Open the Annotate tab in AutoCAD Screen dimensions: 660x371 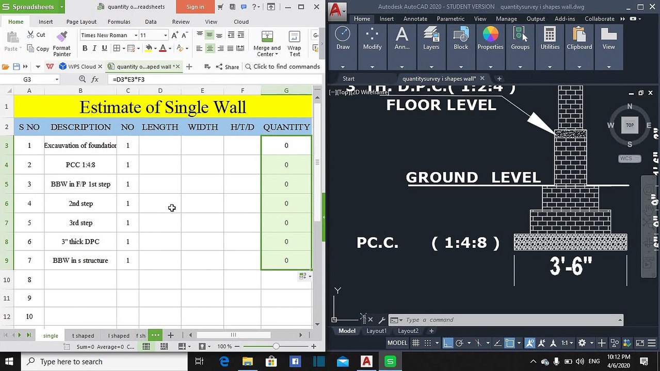pyautogui.click(x=415, y=19)
